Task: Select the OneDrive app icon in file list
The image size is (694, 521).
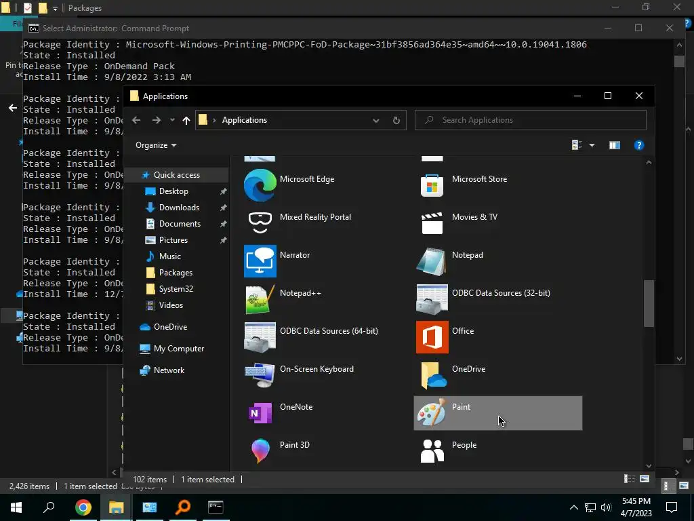Action: (x=433, y=375)
